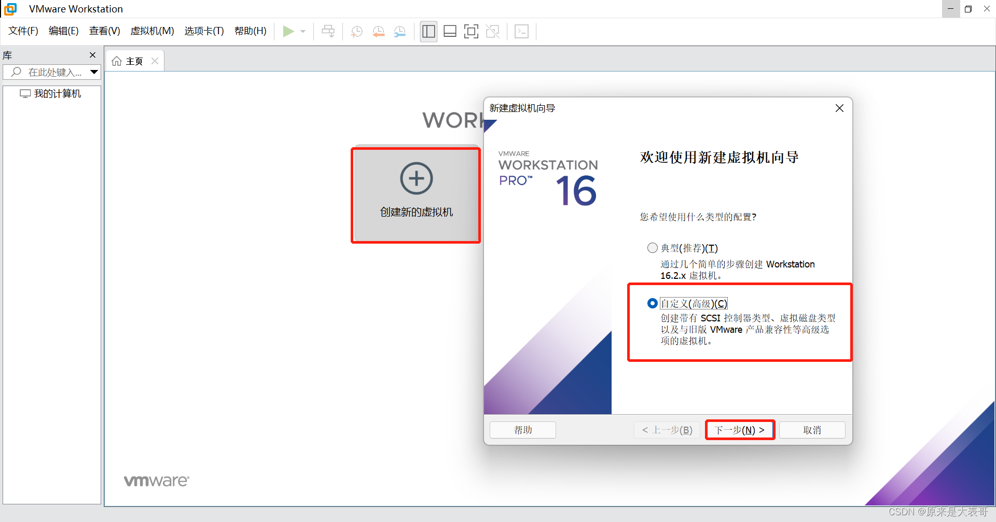Toggle the library sidebar view icon
The image size is (996, 522).
(x=428, y=32)
